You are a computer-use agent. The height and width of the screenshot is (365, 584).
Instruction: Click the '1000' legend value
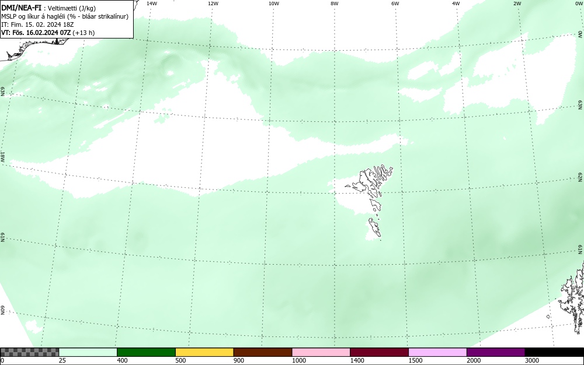pos(299,360)
